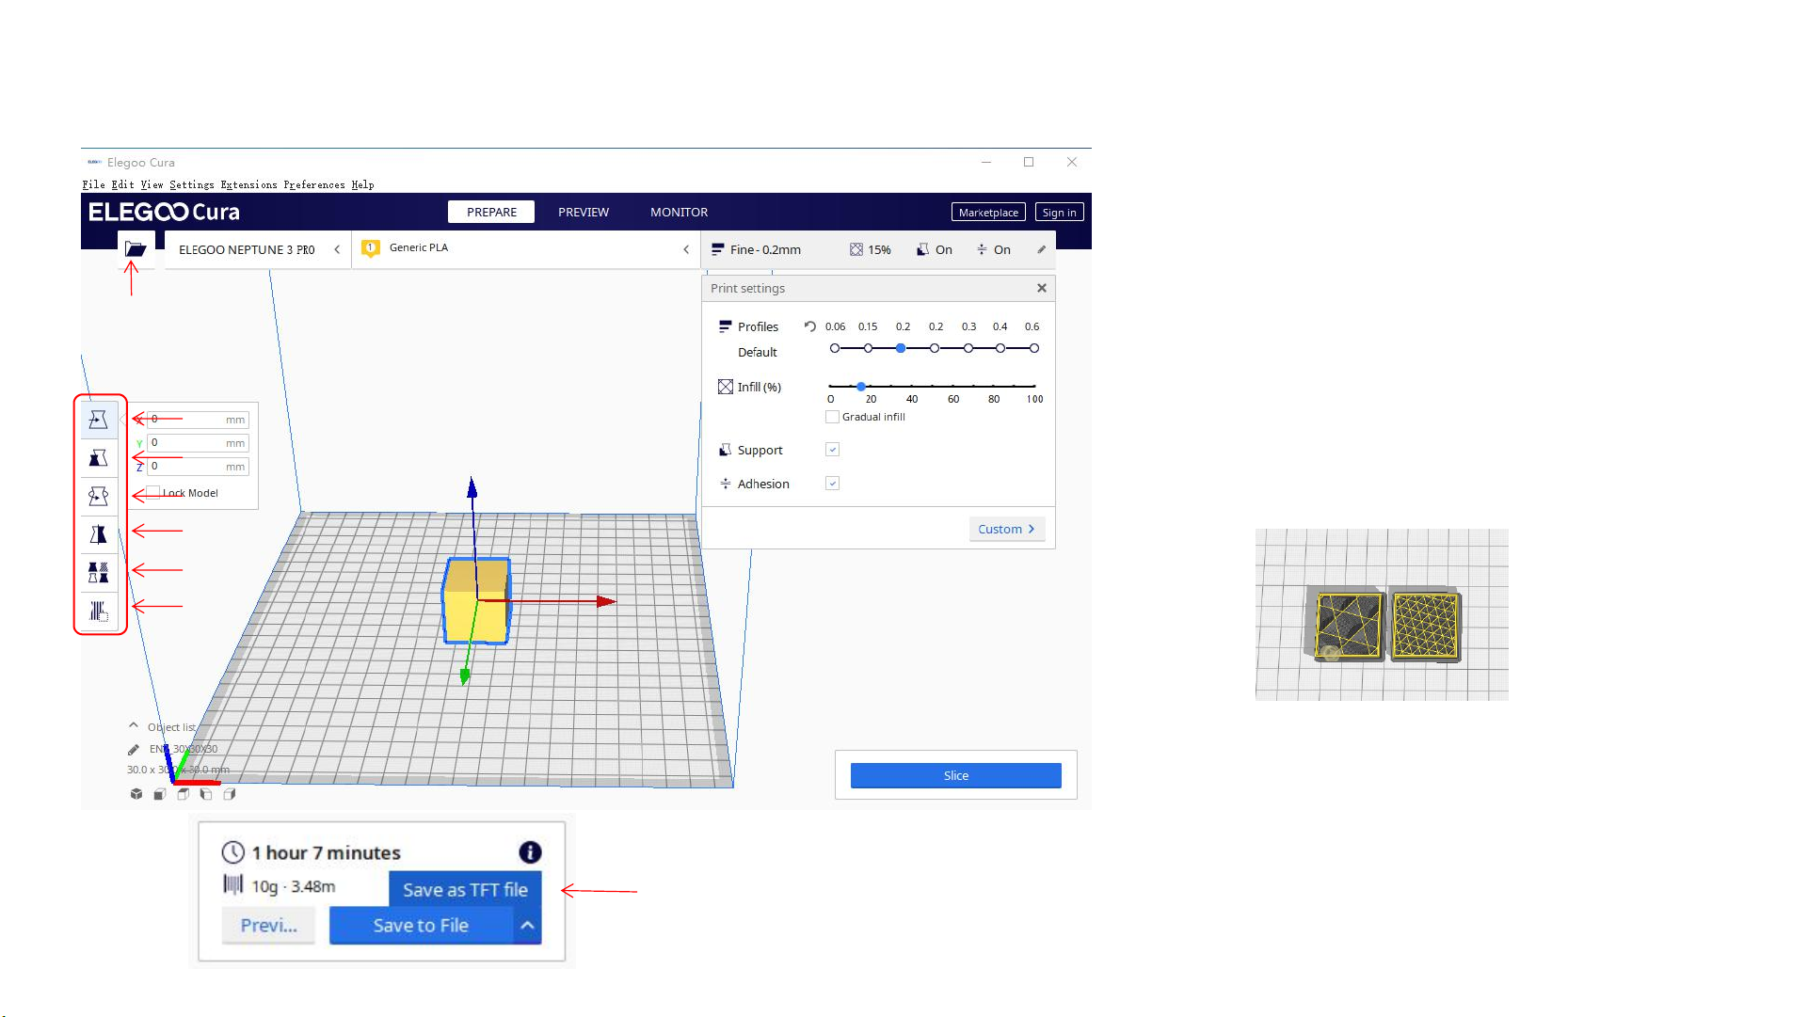
Task: Click the reset profile arrow icon
Action: point(809,326)
